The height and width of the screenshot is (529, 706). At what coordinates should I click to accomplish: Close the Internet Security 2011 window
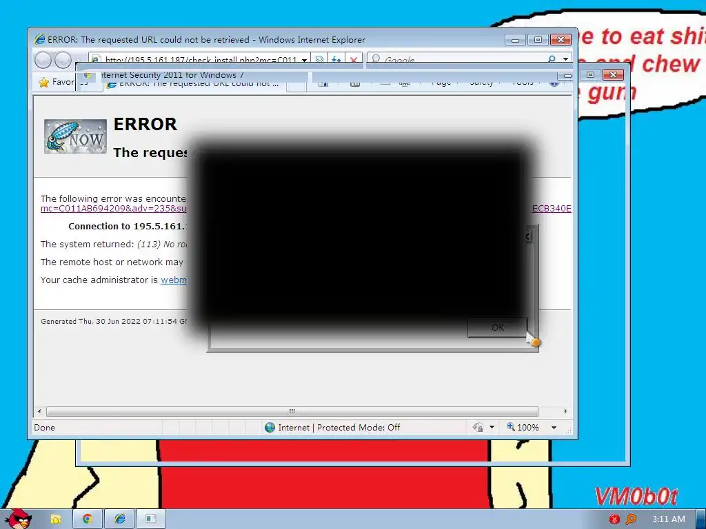613,74
